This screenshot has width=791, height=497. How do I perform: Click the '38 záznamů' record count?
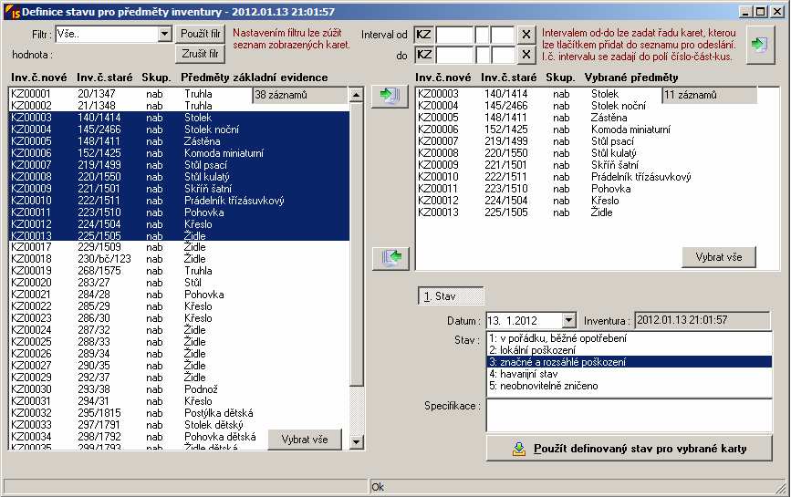tap(299, 95)
